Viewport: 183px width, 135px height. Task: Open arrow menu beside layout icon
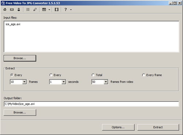click(49, 9)
